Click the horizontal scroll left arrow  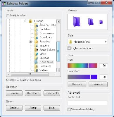(x=9, y=74)
